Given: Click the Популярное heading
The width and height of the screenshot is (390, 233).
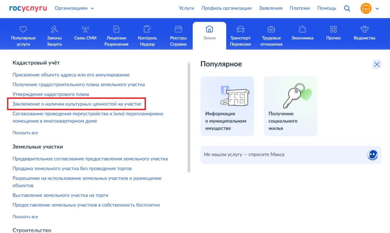Looking at the screenshot, I should tap(221, 64).
